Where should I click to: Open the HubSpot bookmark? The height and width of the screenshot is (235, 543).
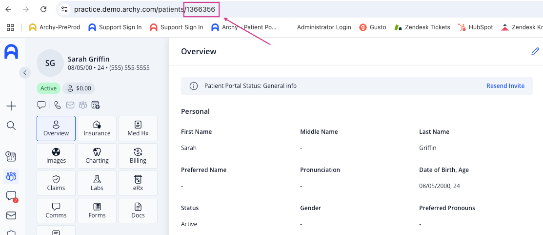[x=475, y=27]
